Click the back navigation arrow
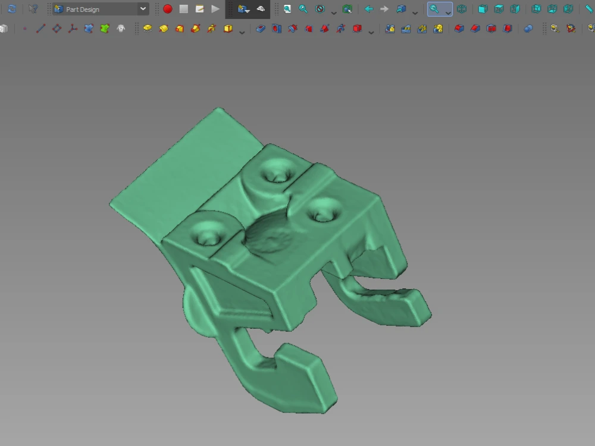 368,9
